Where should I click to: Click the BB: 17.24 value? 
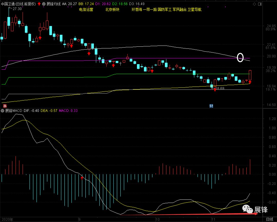tap(86, 4)
